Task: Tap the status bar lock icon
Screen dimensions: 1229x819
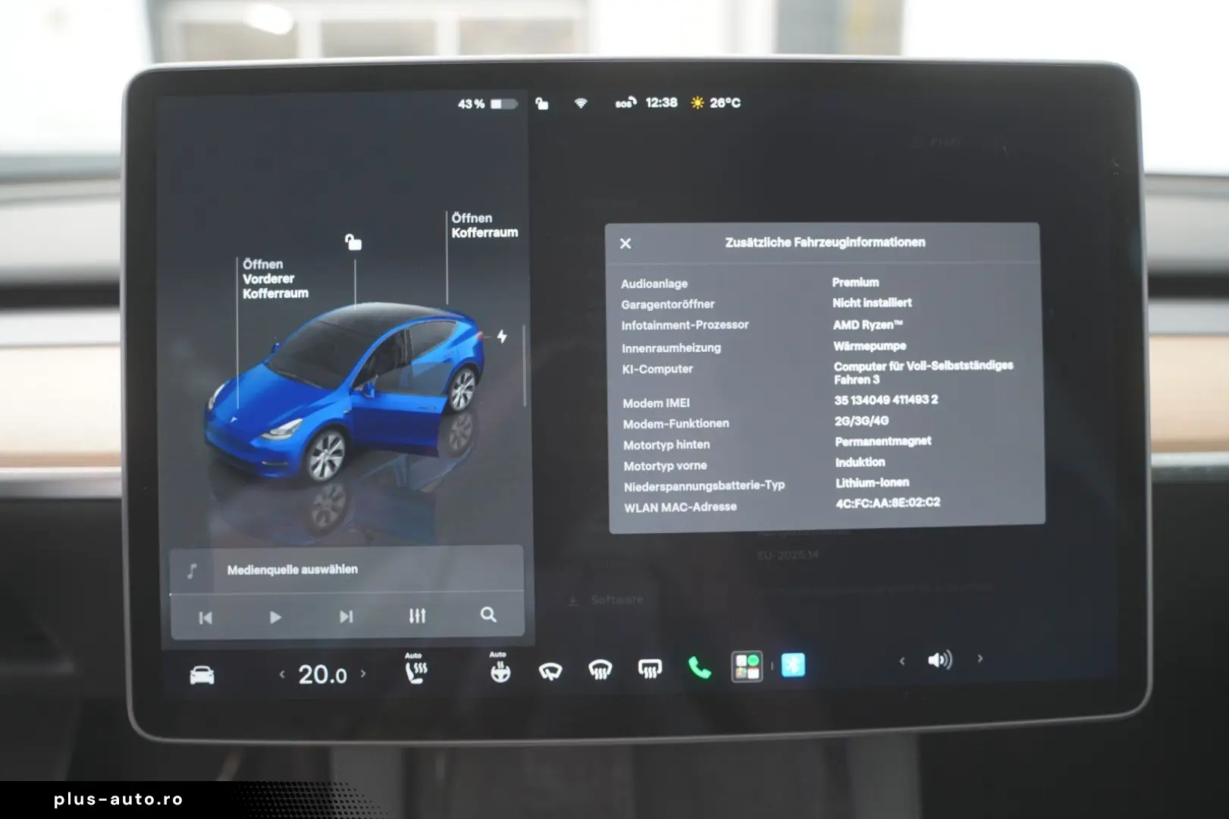Action: pos(541,103)
